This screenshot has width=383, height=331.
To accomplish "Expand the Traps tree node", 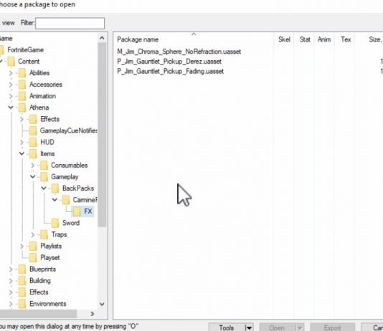I will (x=33, y=235).
